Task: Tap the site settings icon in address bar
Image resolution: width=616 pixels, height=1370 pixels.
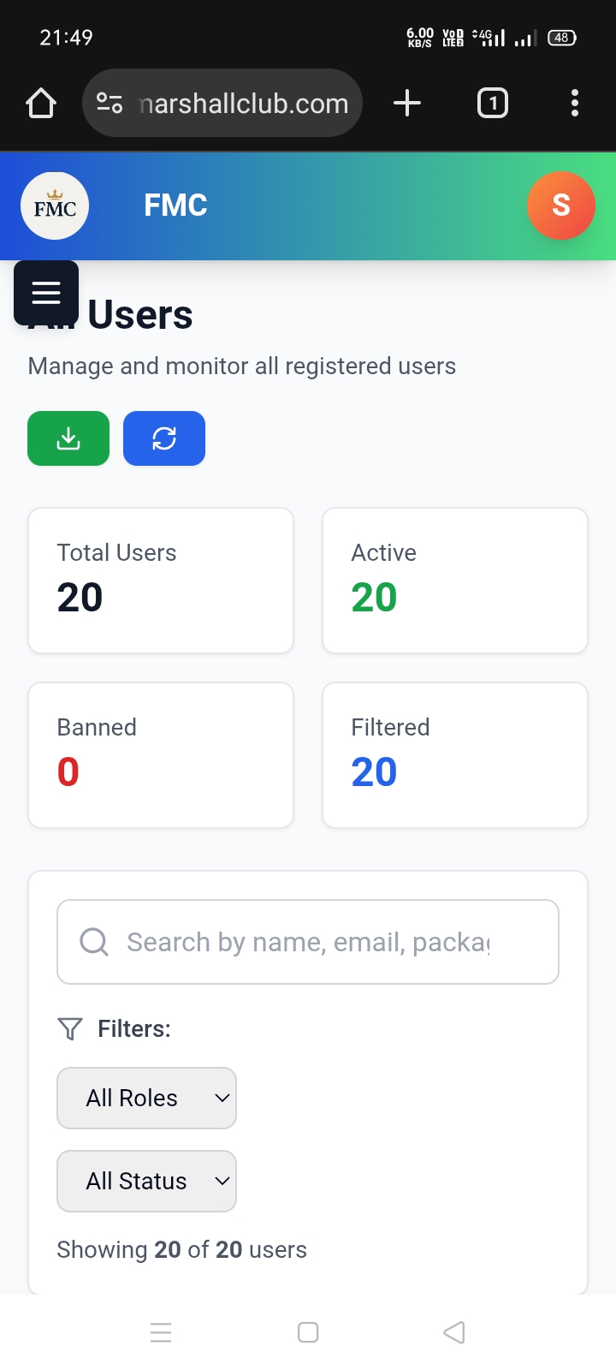Action: 110,104
